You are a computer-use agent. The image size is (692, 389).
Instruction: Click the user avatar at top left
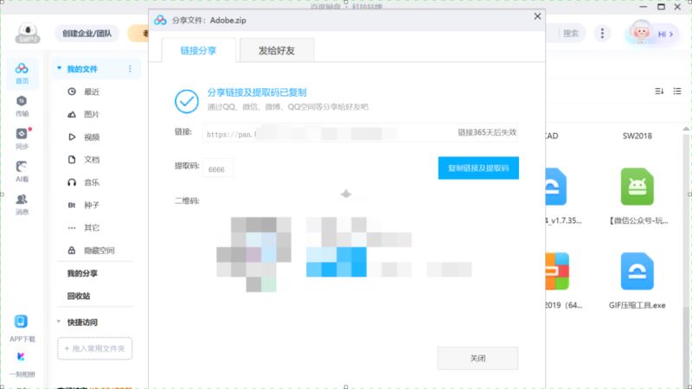28,33
